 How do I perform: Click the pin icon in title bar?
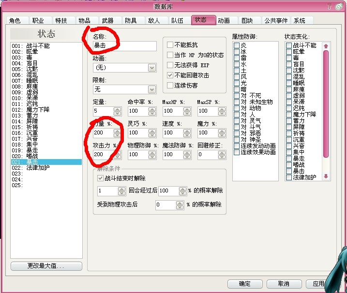point(329,7)
